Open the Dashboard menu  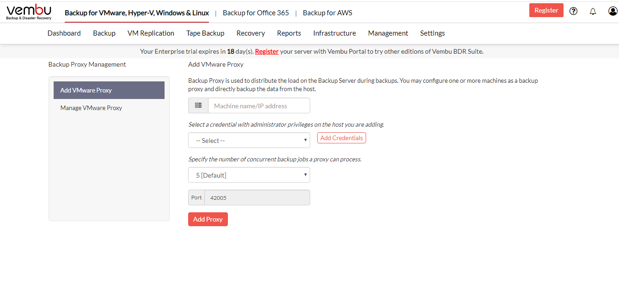[64, 33]
